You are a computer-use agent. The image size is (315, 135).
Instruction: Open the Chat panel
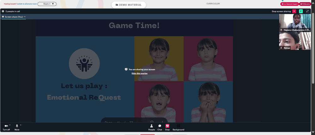[160, 127]
